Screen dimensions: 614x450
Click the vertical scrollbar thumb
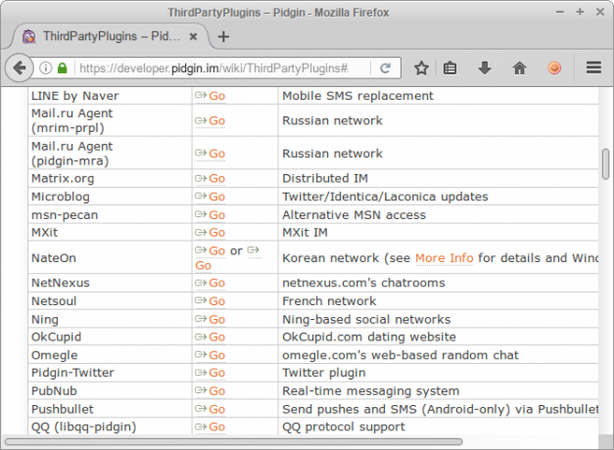click(606, 163)
